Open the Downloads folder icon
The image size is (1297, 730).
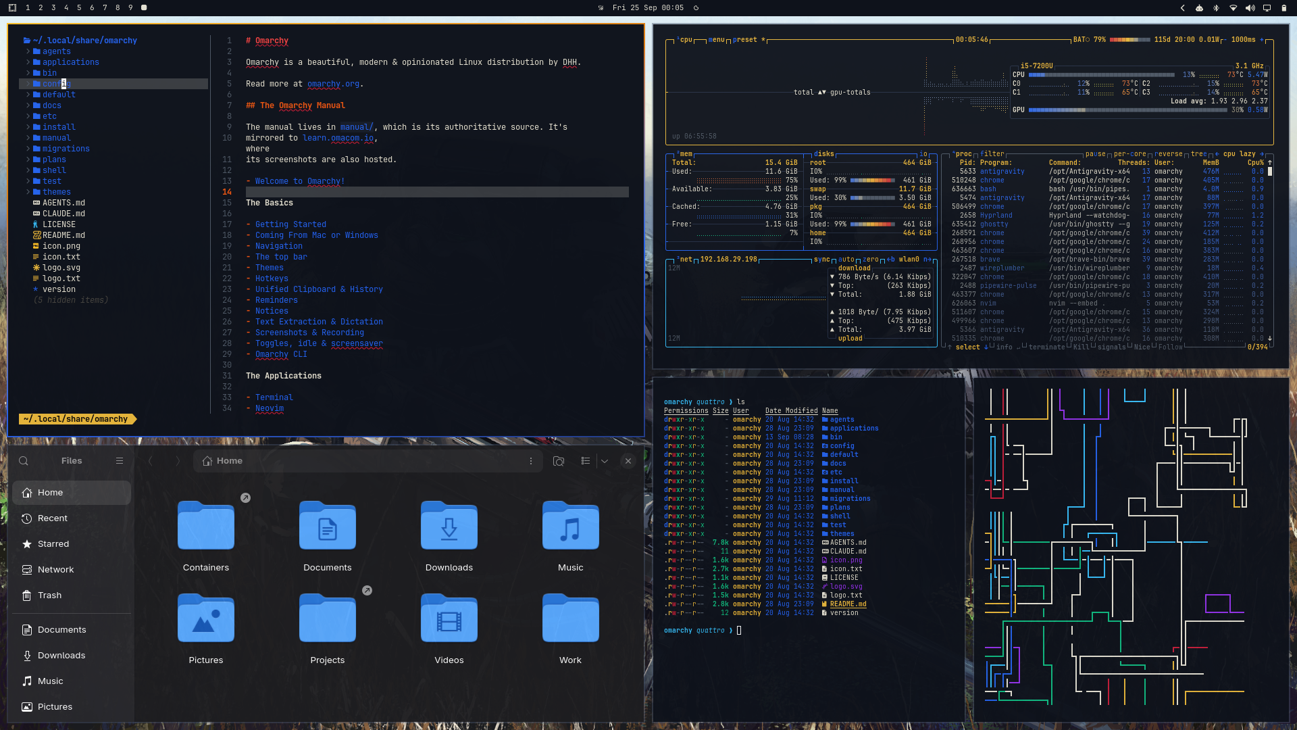pos(449,525)
